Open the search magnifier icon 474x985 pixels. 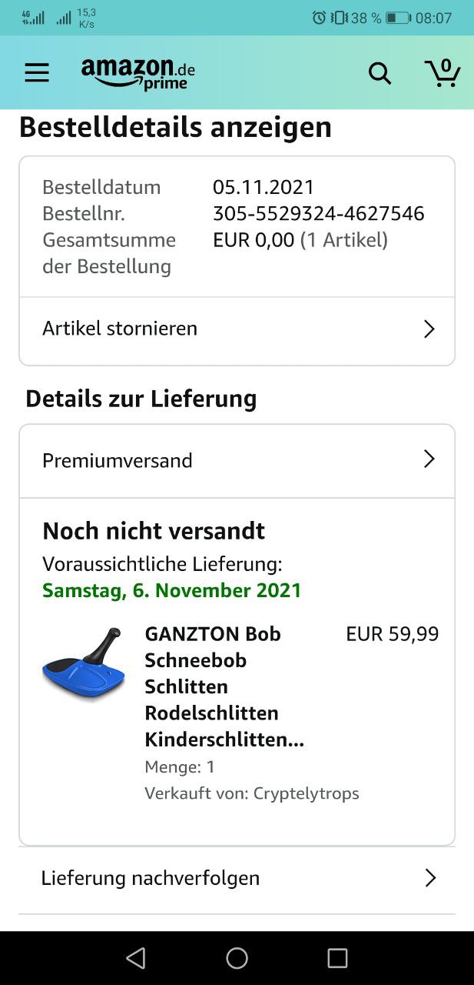[x=380, y=73]
